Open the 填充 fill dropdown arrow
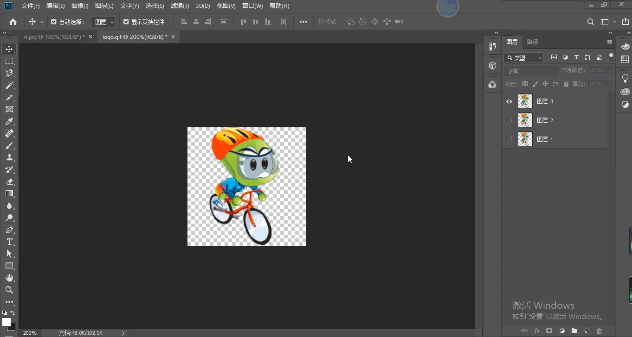 coord(609,84)
